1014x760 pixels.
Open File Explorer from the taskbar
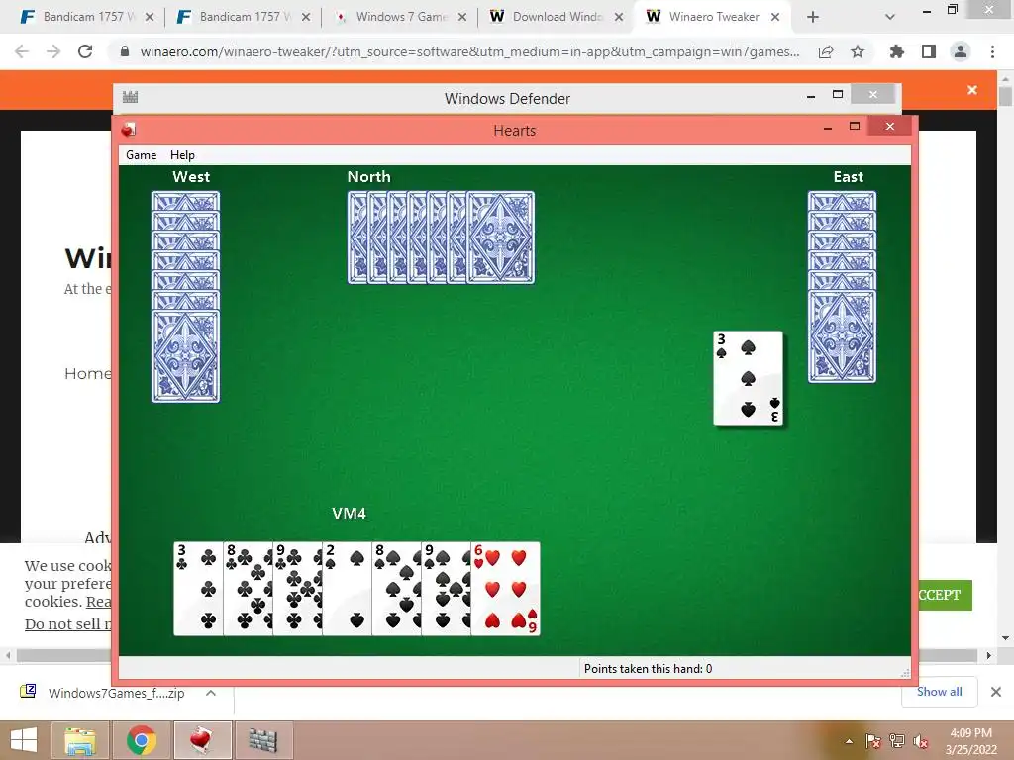click(79, 740)
